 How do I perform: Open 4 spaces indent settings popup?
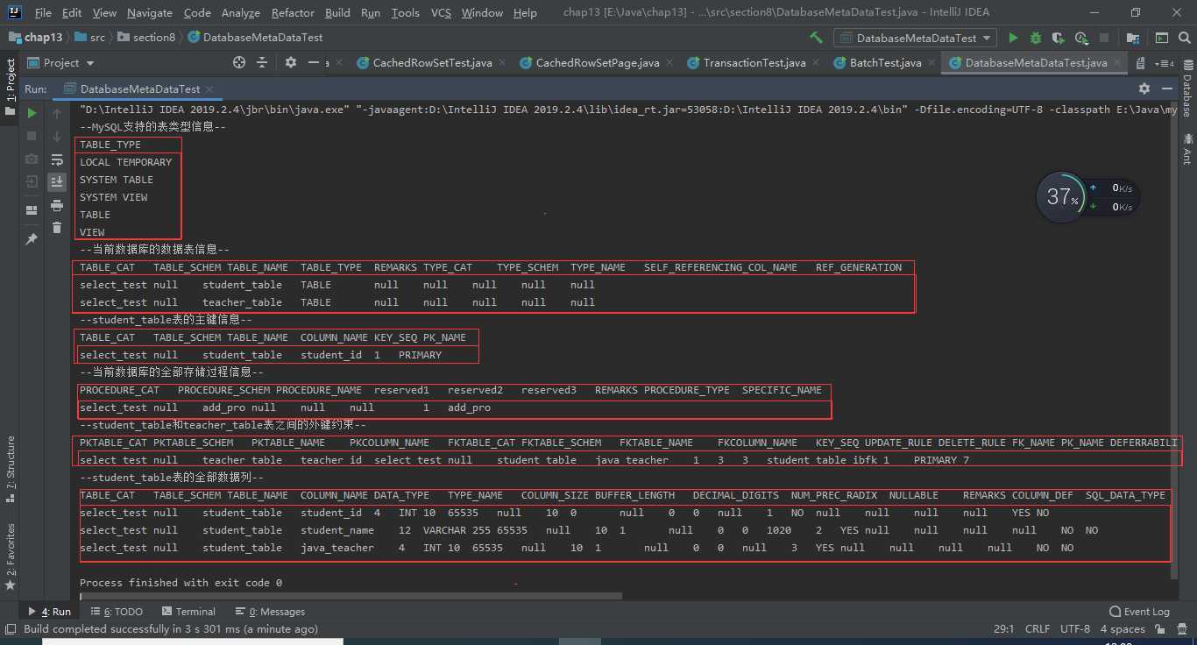coord(1123,628)
